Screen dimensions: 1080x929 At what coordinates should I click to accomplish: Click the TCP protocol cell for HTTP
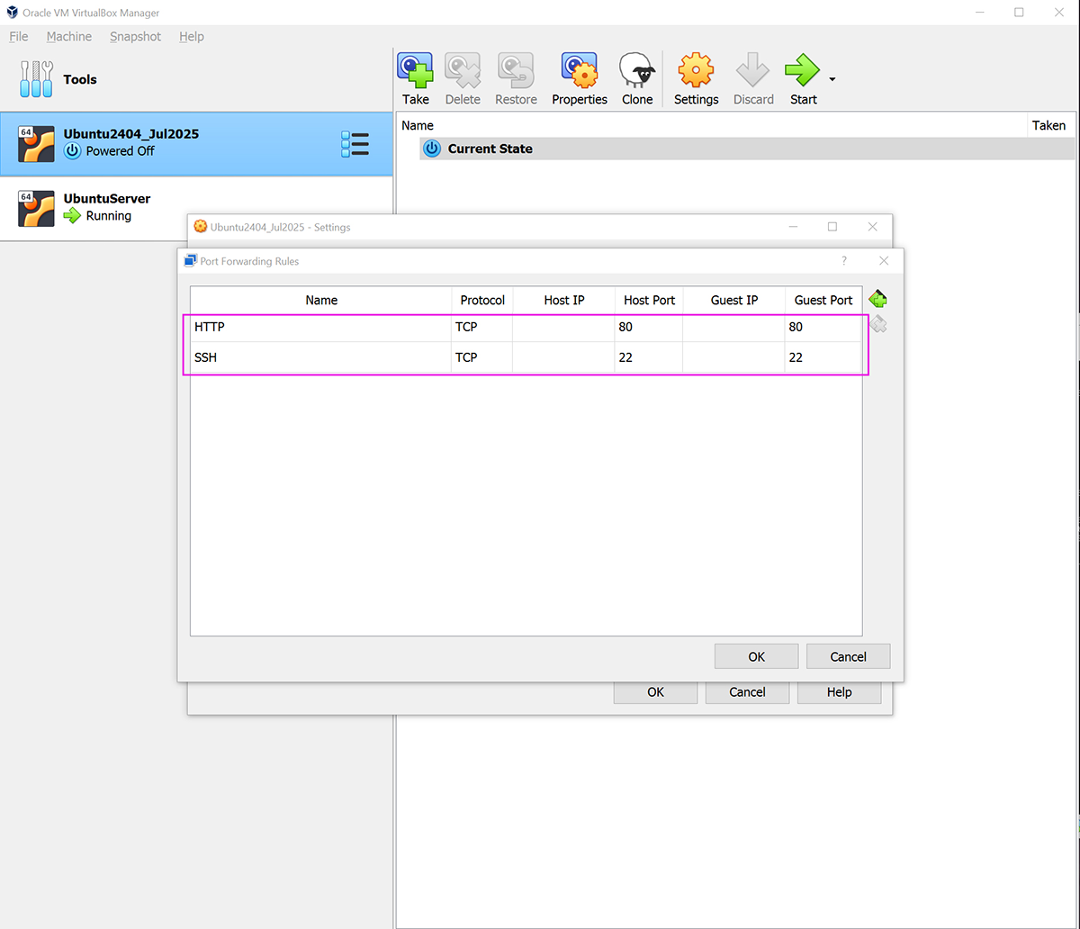(482, 327)
